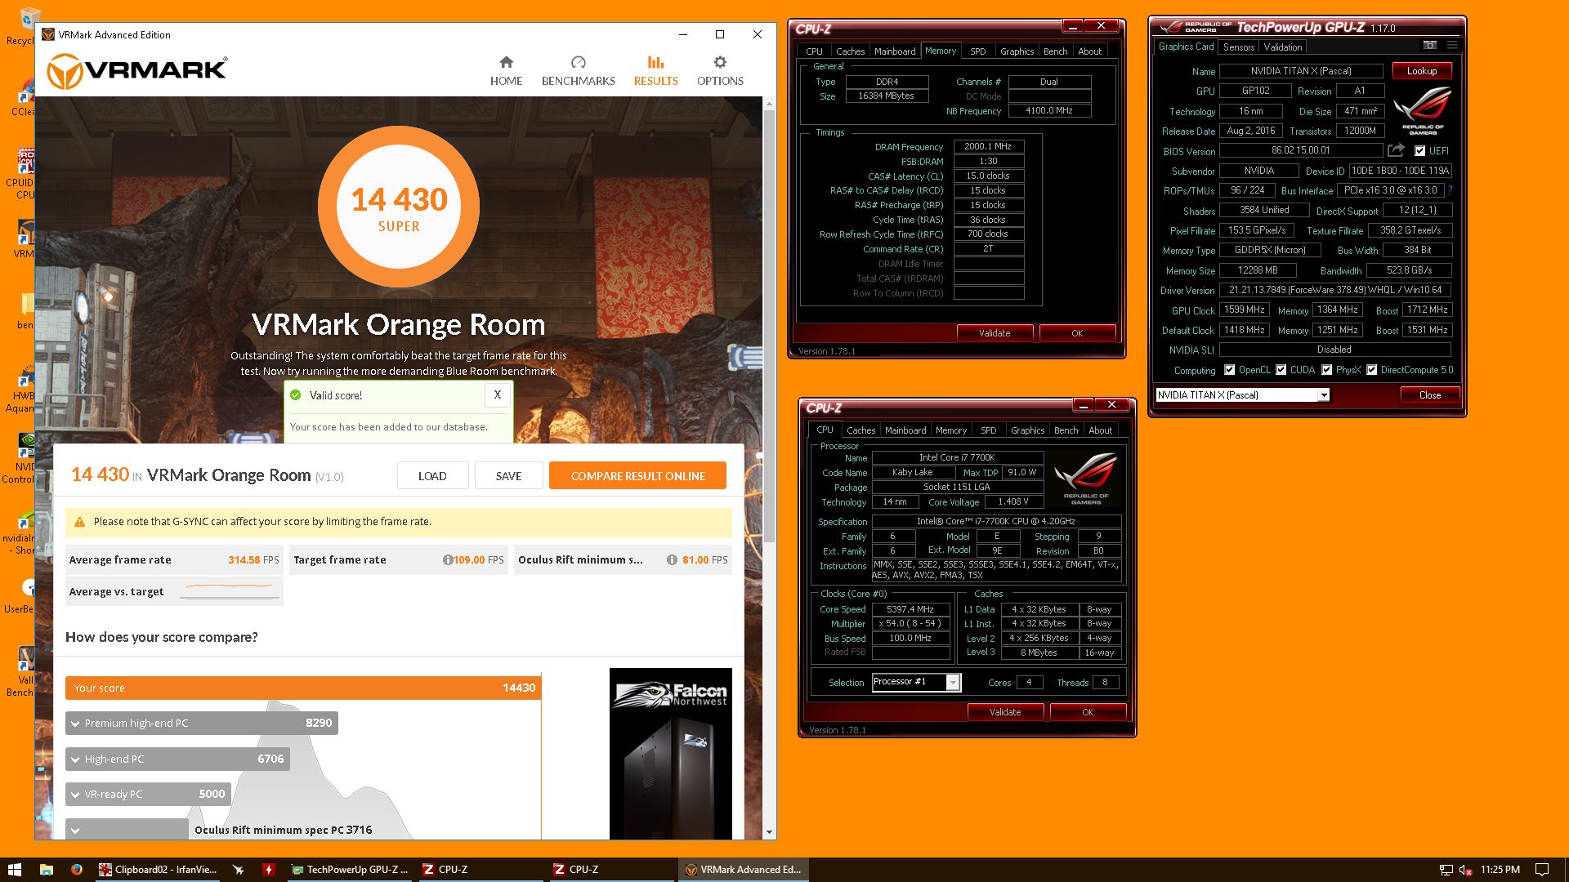This screenshot has width=1569, height=882.
Task: Launch Firefox from the taskbar
Action: coord(76,870)
